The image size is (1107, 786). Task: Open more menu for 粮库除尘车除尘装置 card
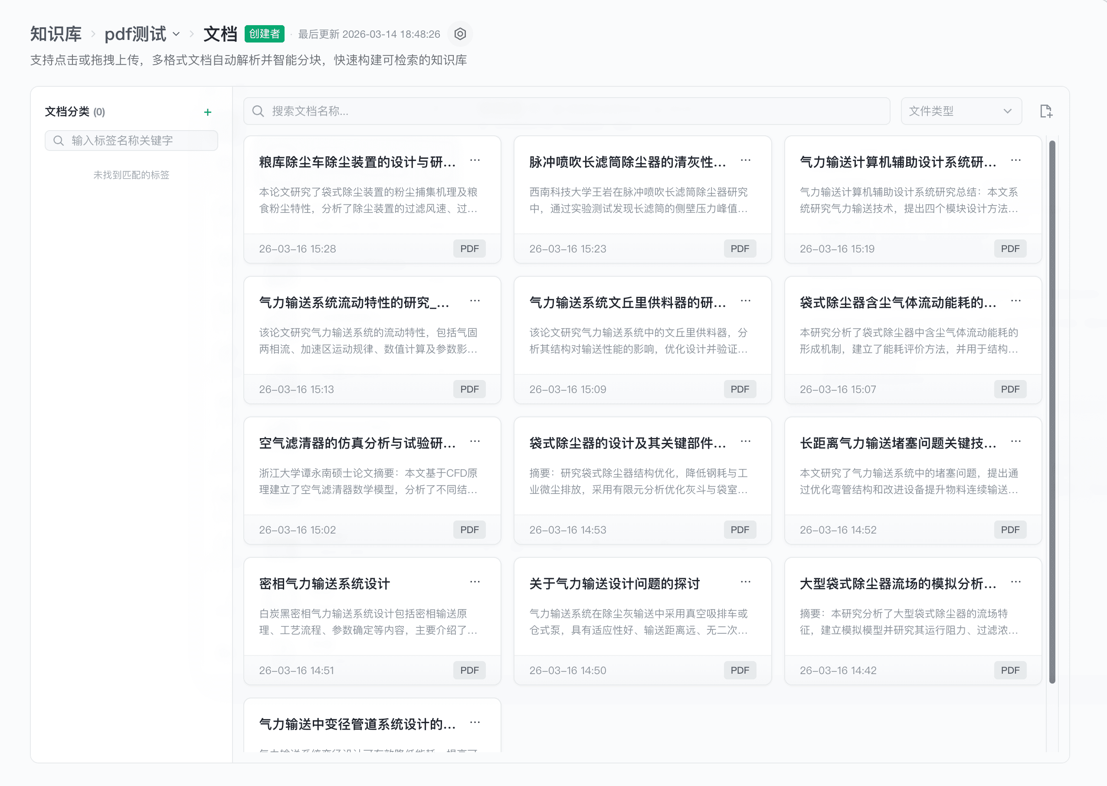point(475,160)
